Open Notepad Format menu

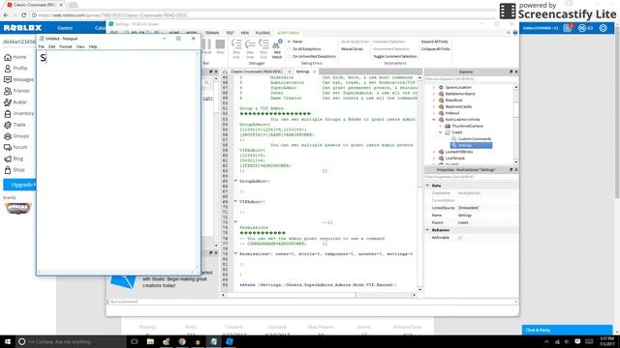click(x=66, y=46)
